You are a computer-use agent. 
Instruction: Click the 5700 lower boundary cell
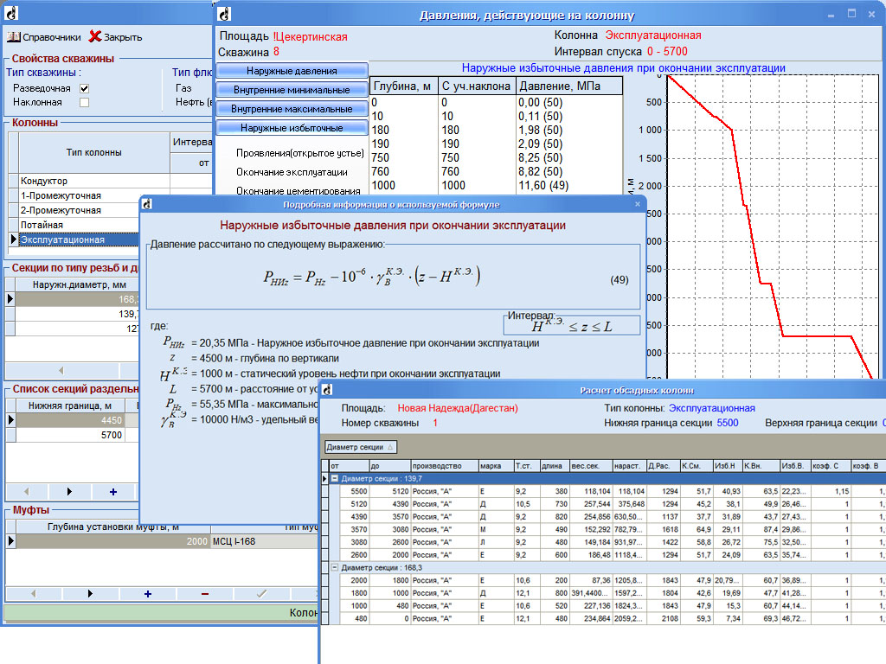click(70, 435)
